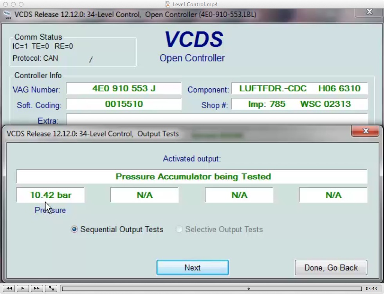Click the macOS red close dot
The width and height of the screenshot is (384, 294).
pyautogui.click(x=5, y=4)
